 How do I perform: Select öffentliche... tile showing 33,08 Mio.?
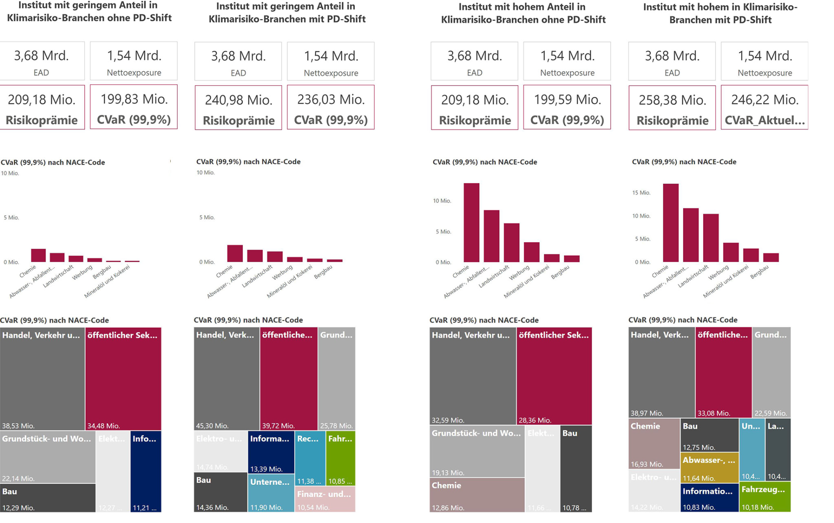point(723,373)
